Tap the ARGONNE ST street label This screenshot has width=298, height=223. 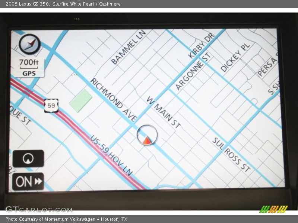tap(193, 71)
